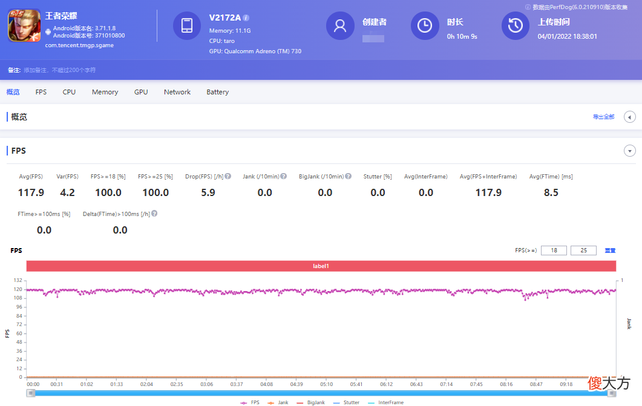This screenshot has width=642, height=406.
Task: Click the upload time history icon
Action: pos(516,25)
